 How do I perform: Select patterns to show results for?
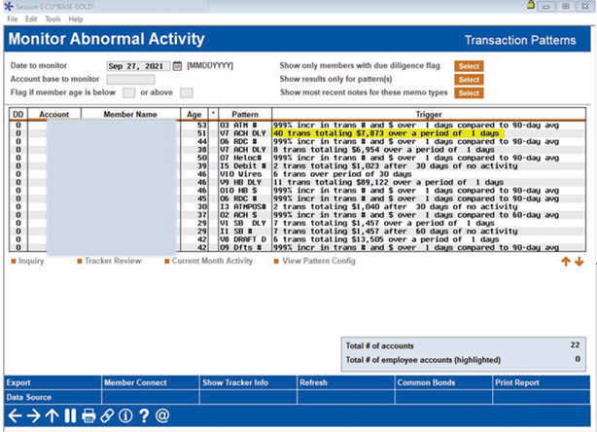coord(469,79)
